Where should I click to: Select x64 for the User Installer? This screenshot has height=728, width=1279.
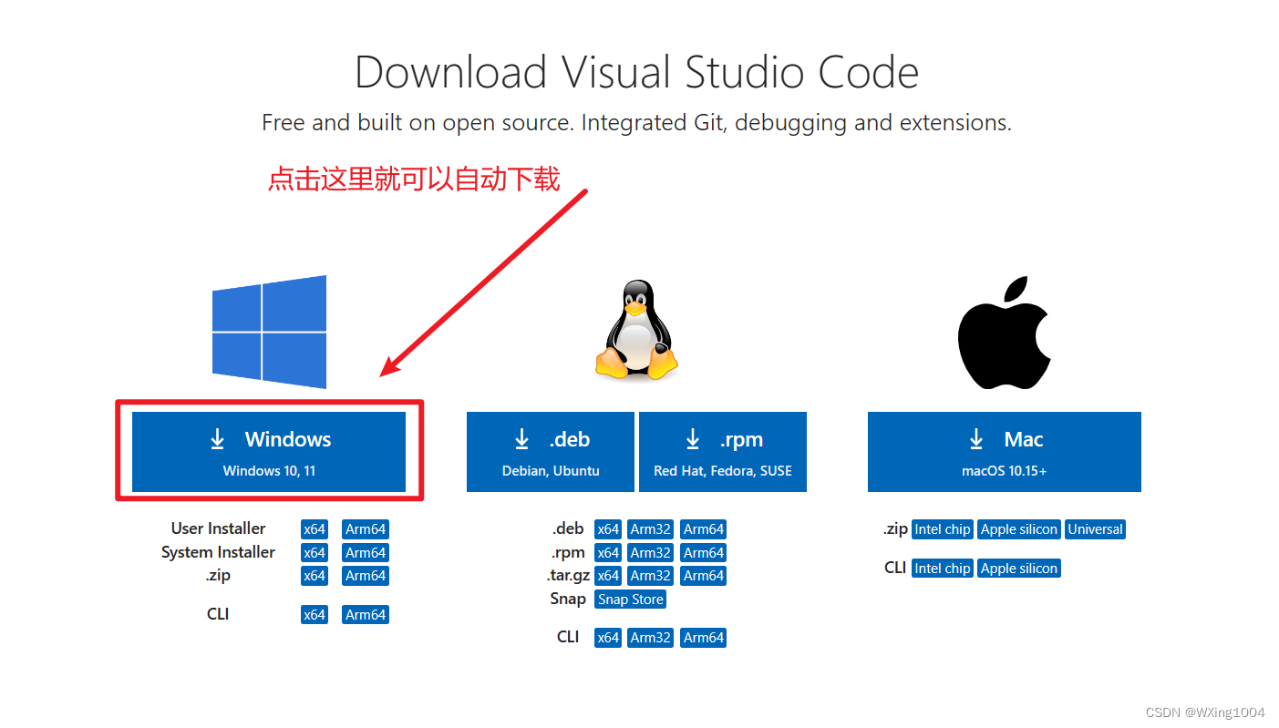pyautogui.click(x=314, y=528)
